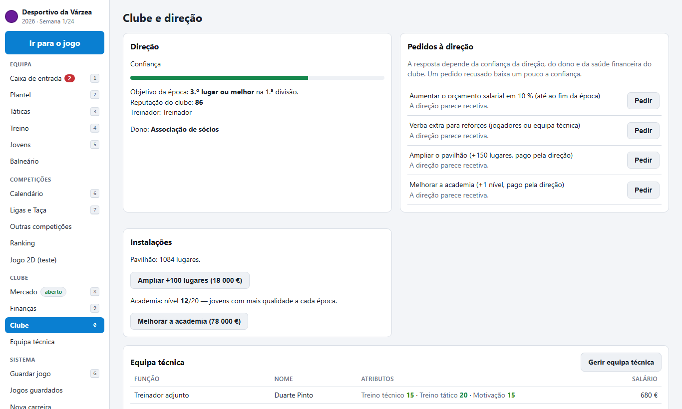
Task: Click Guardar jogo to save
Action: coord(54,374)
